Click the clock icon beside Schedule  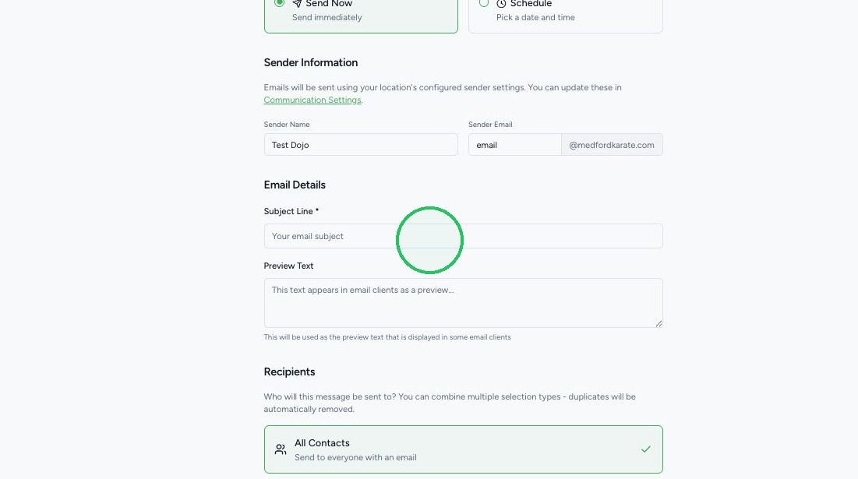pos(501,4)
